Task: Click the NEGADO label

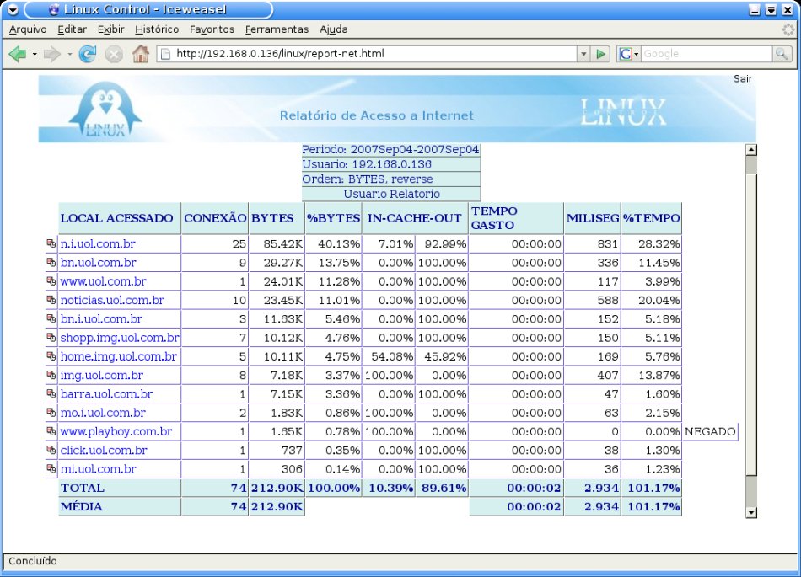Action: (710, 431)
